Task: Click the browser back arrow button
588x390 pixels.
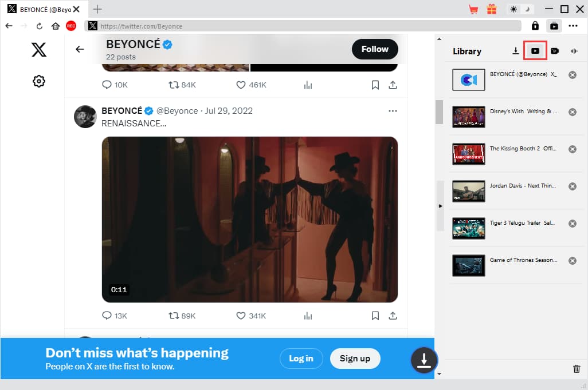Action: 9,26
